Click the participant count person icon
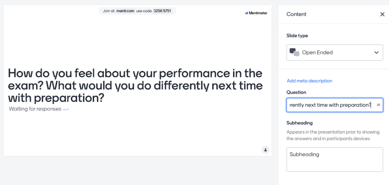Image resolution: width=389 pixels, height=185 pixels. (x=265, y=150)
